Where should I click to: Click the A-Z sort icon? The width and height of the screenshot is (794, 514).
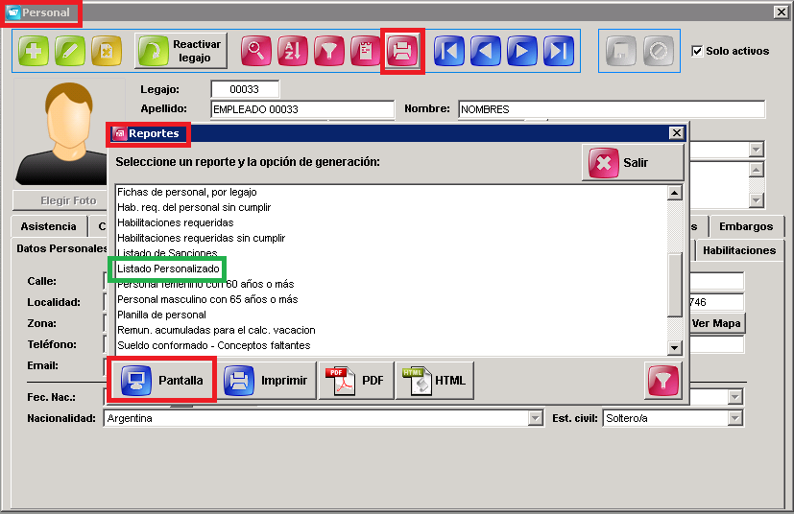click(292, 51)
